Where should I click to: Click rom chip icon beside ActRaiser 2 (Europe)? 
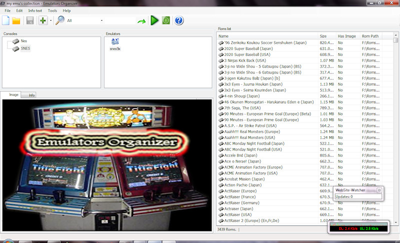pos(221,220)
